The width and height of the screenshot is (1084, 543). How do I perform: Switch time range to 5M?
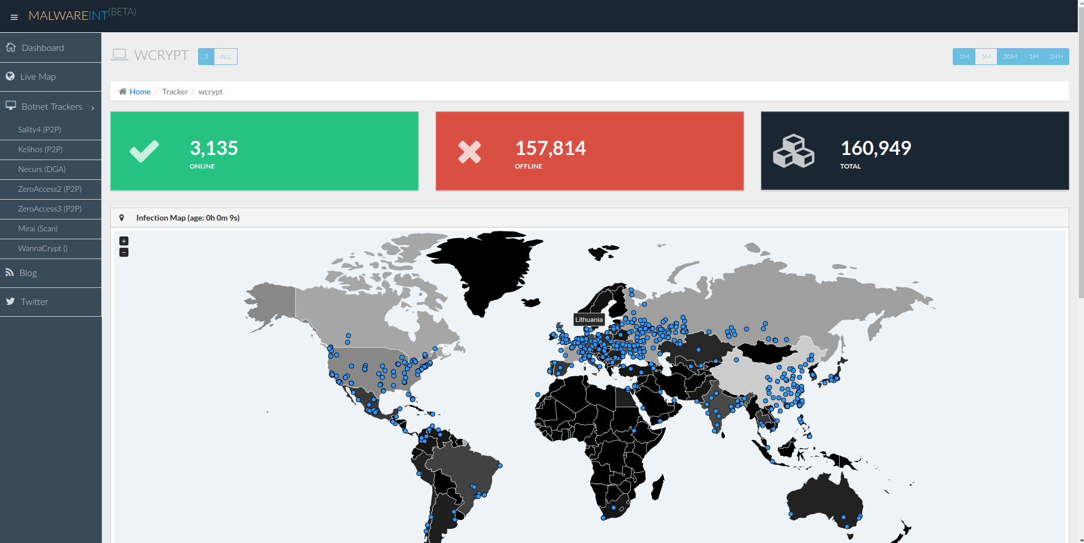pos(986,57)
